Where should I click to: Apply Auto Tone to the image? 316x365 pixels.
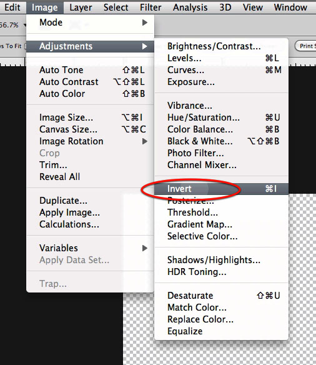click(90, 70)
